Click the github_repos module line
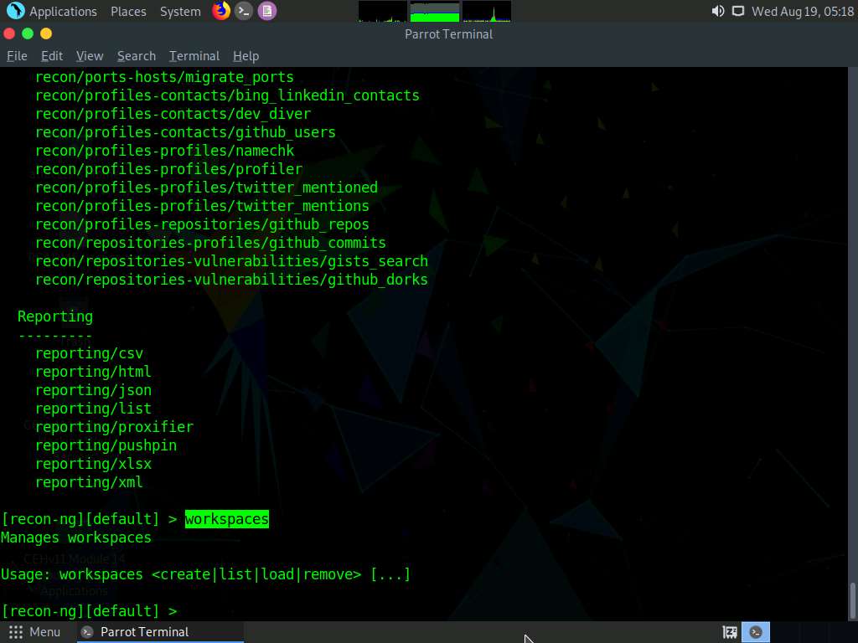 pos(203,224)
